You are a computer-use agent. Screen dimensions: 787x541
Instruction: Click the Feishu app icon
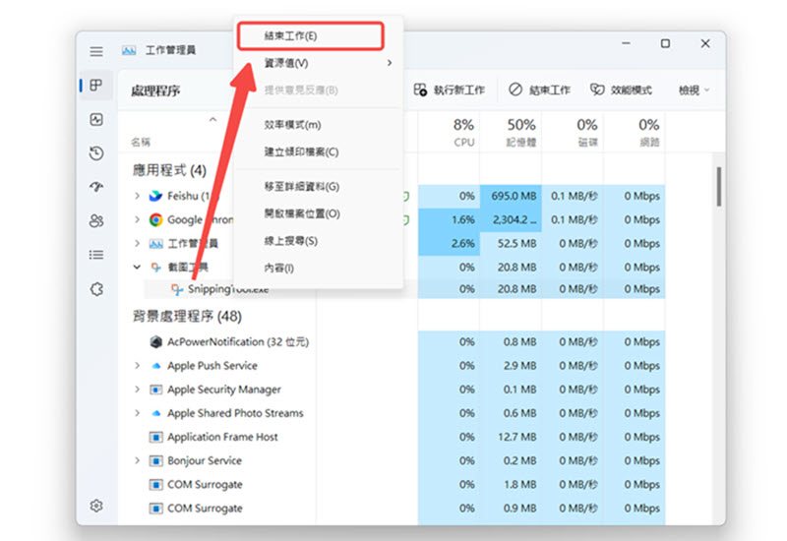155,196
